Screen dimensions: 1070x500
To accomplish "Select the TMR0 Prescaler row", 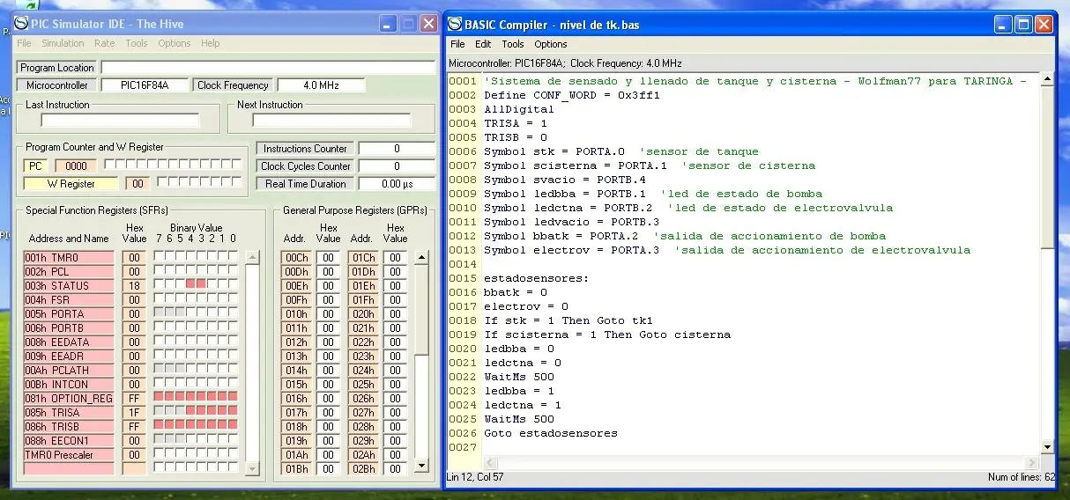I will [x=69, y=454].
